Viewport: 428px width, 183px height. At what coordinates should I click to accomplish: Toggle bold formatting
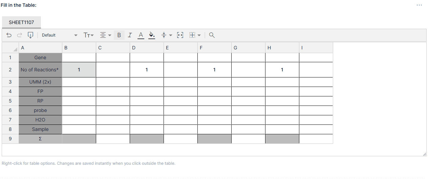pyautogui.click(x=119, y=35)
